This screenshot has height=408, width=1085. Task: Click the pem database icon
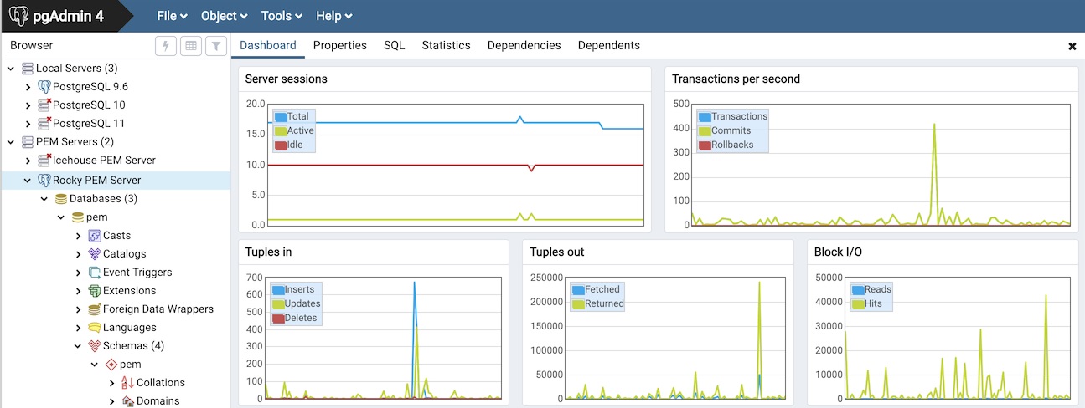coord(78,217)
